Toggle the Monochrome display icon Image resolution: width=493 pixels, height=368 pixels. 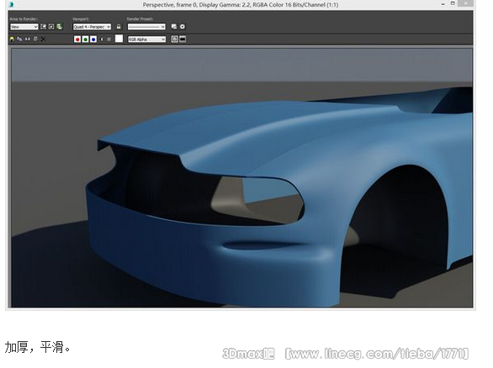tap(109, 39)
